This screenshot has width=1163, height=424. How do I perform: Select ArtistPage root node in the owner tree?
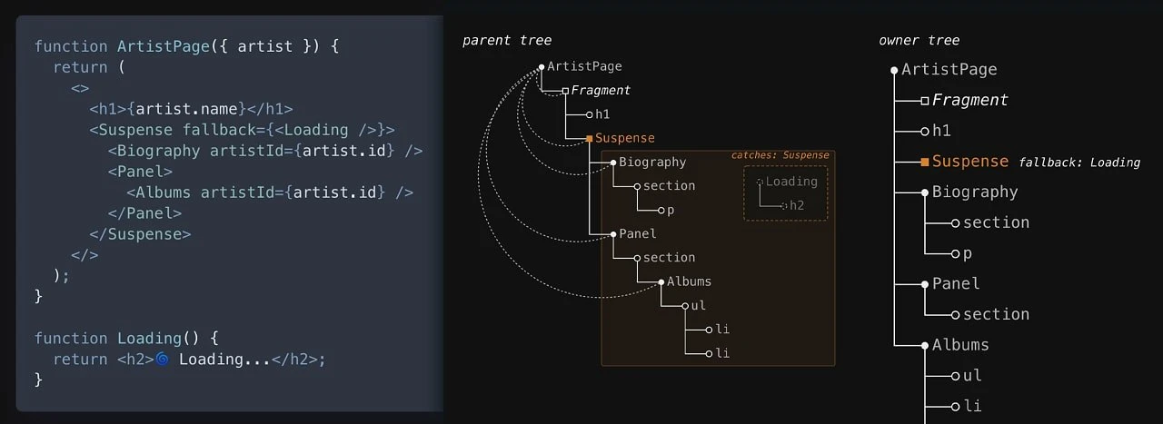[949, 70]
